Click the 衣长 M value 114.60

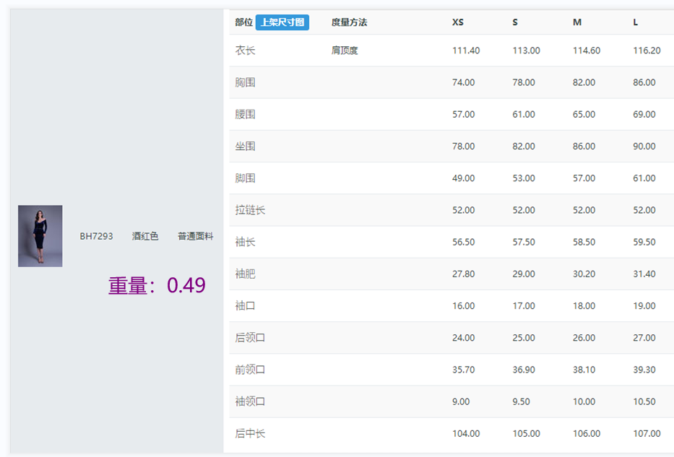[x=587, y=51]
